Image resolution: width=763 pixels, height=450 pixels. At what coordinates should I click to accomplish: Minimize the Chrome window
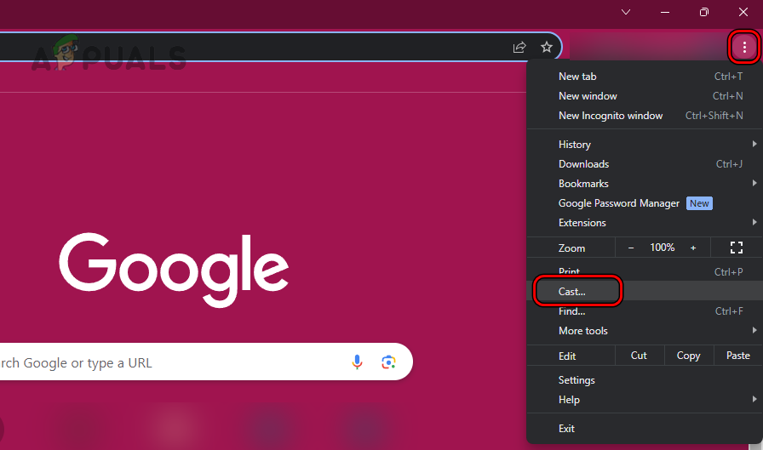(x=665, y=12)
